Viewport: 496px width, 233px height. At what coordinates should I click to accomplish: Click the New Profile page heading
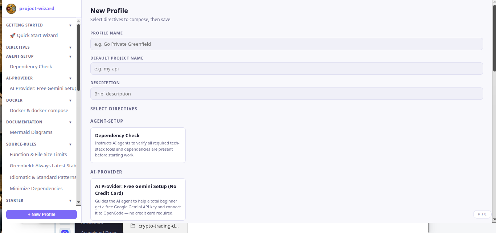pyautogui.click(x=109, y=11)
